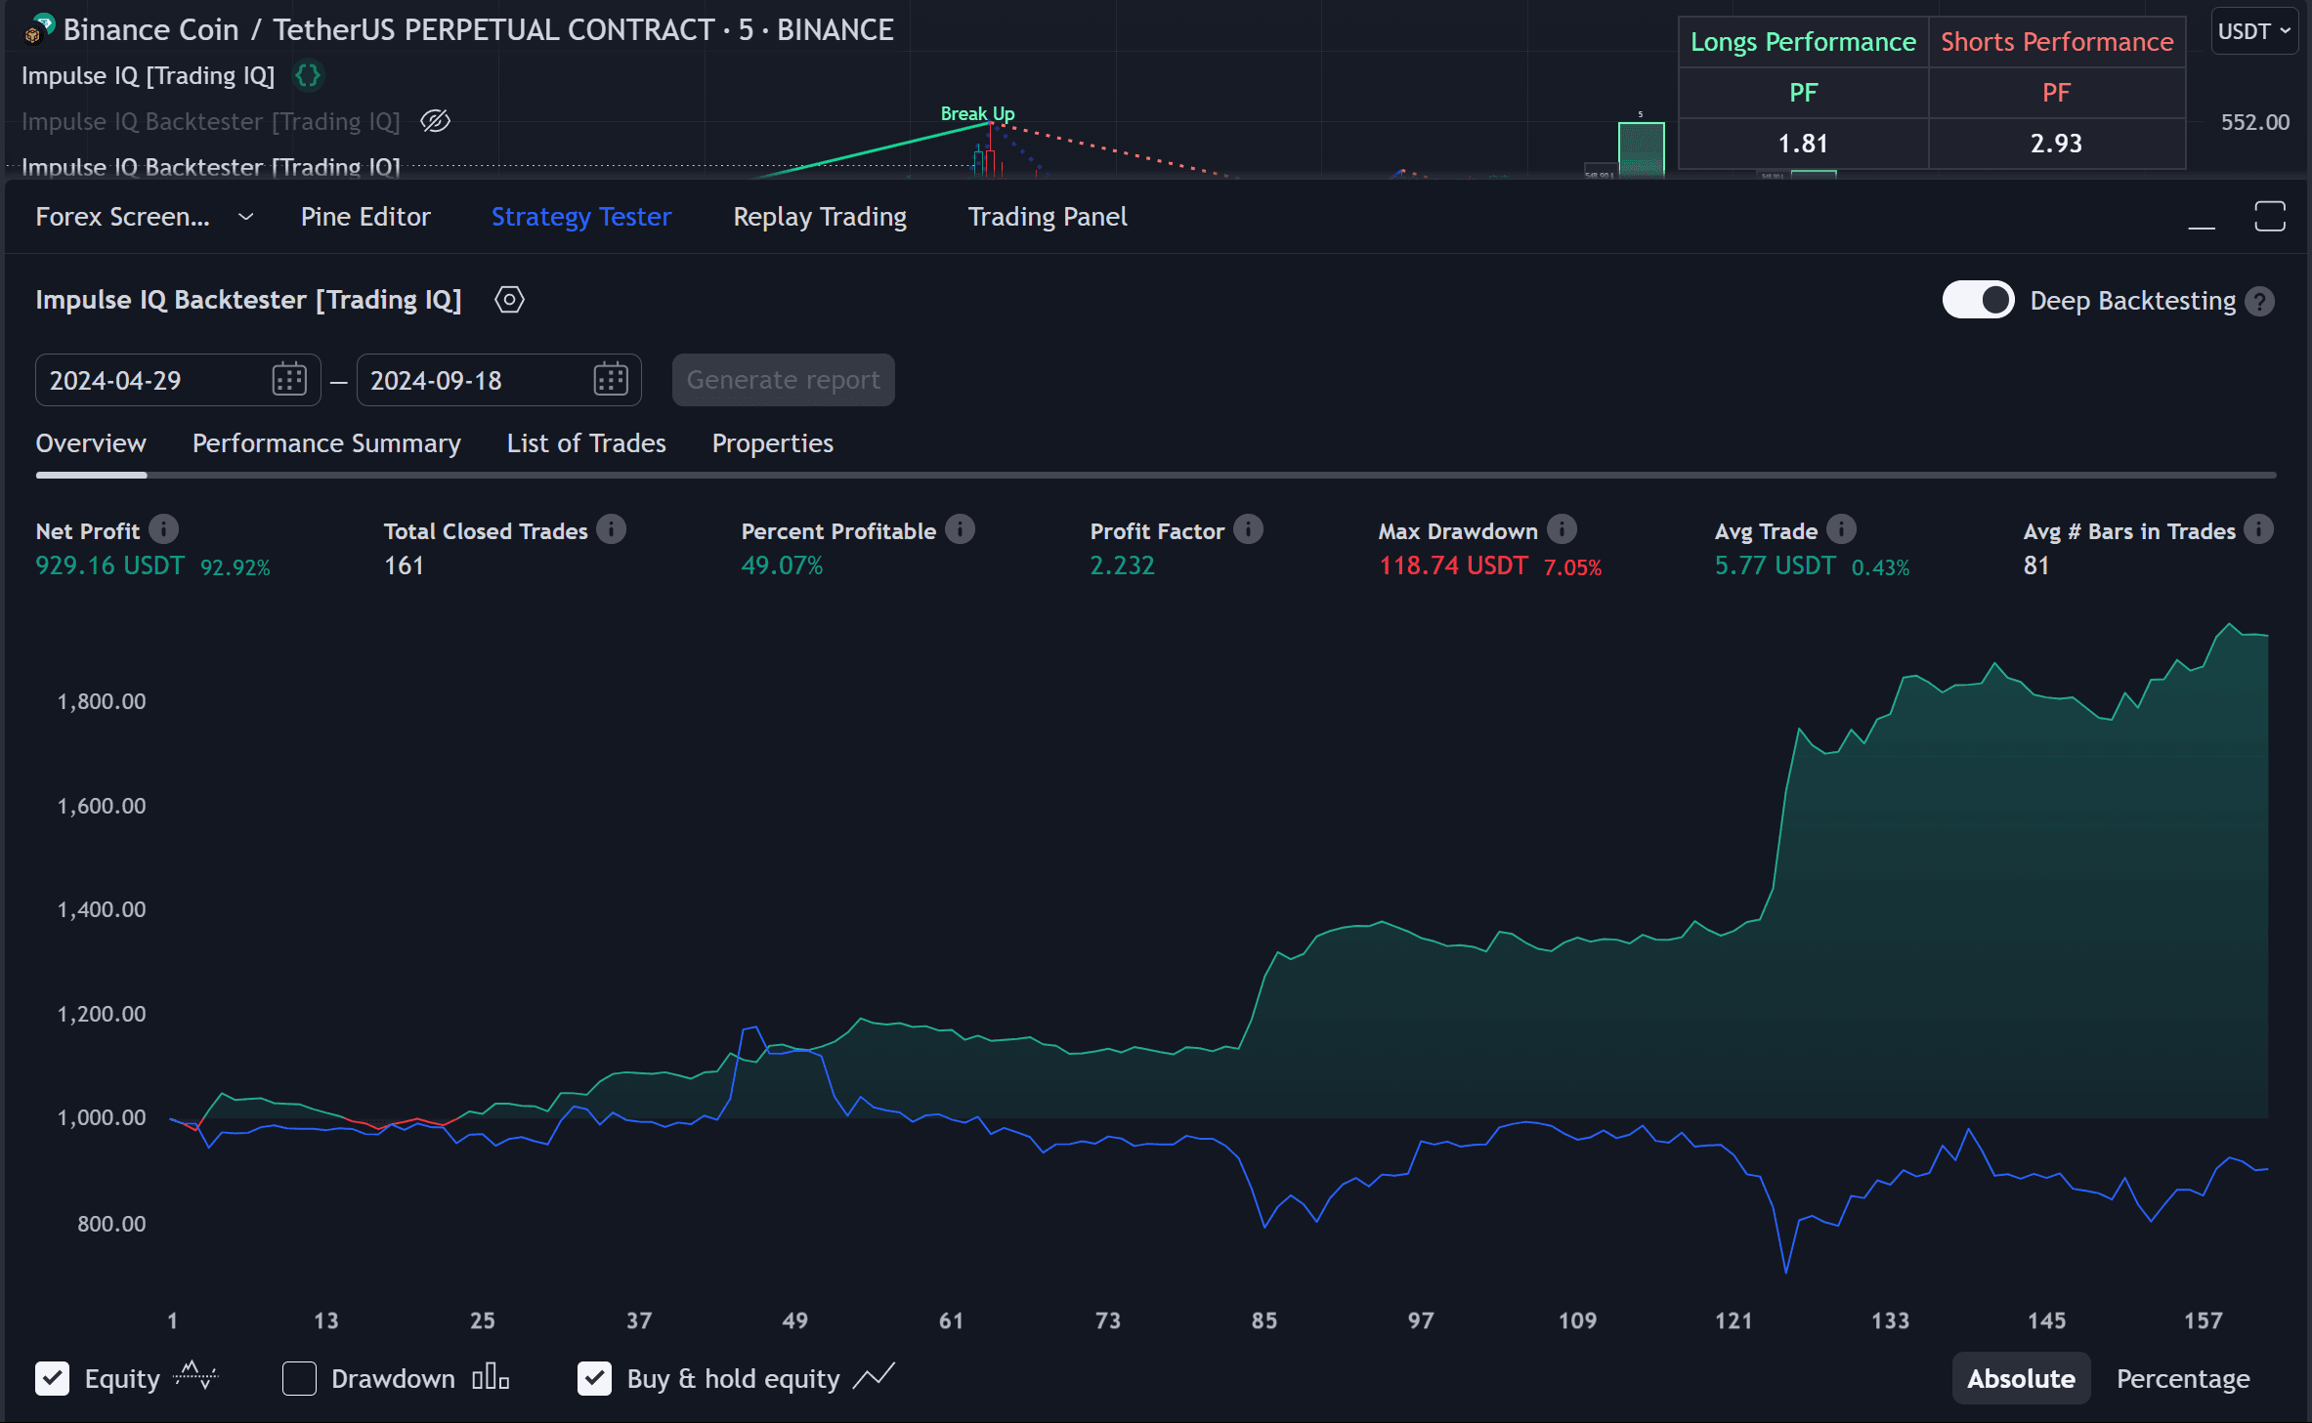The image size is (2312, 1423).
Task: Show the Avg # Bars in Trades info icon
Action: [x=2258, y=529]
